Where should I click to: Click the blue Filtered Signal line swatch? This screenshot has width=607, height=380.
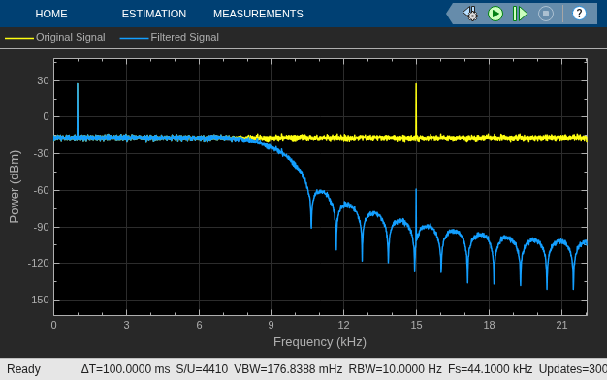click(134, 38)
